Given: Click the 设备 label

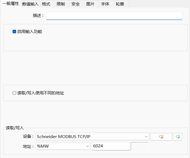Looking at the screenshot, I should point(28,136).
